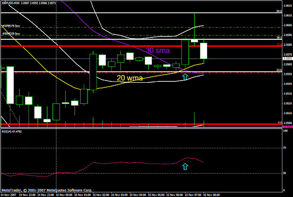
Task: Click the 2.0605 price on the axis
Action: (x=288, y=25)
